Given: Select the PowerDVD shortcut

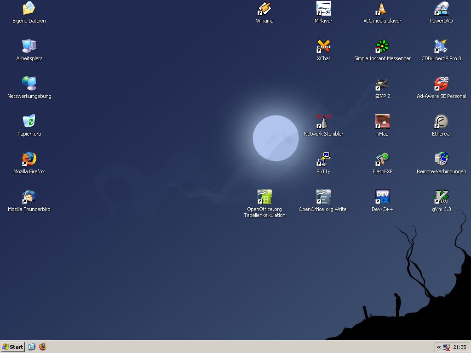Looking at the screenshot, I should [441, 8].
